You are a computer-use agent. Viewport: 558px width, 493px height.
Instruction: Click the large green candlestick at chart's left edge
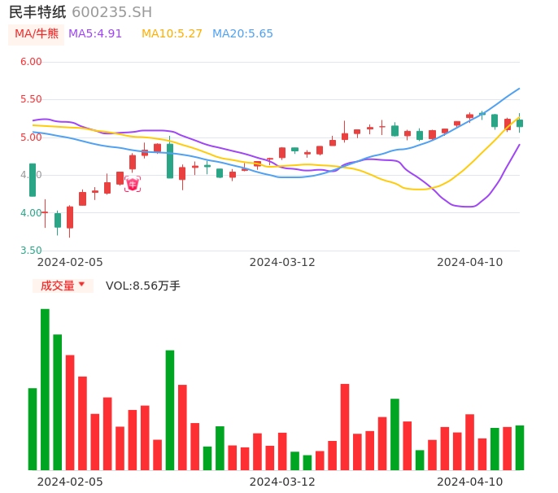[33, 180]
